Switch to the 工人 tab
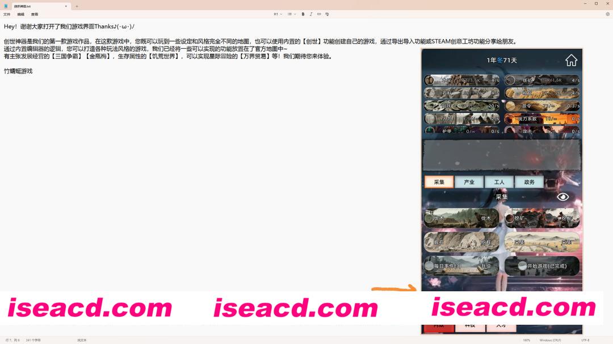The image size is (613, 344). [499, 182]
